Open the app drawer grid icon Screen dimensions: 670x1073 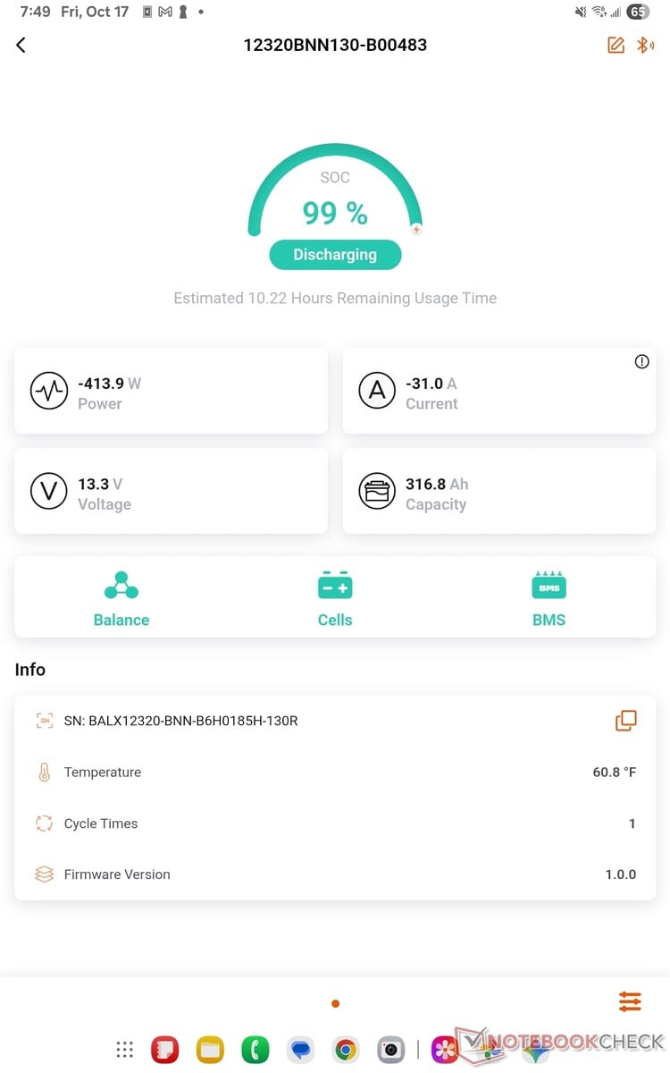(125, 1050)
